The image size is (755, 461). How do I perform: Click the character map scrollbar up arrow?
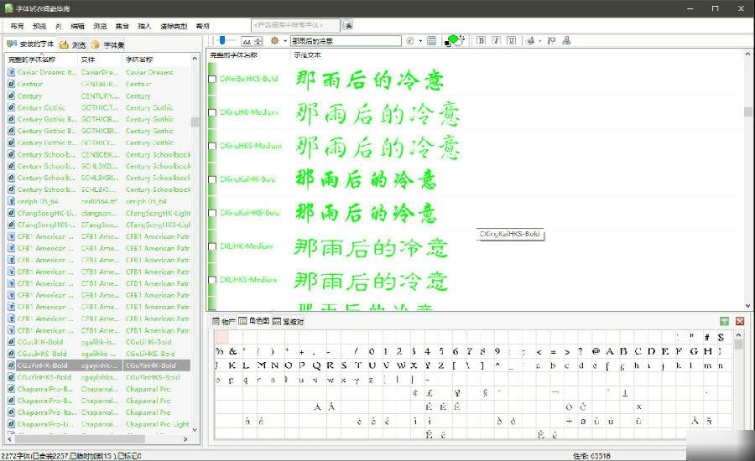point(738,334)
